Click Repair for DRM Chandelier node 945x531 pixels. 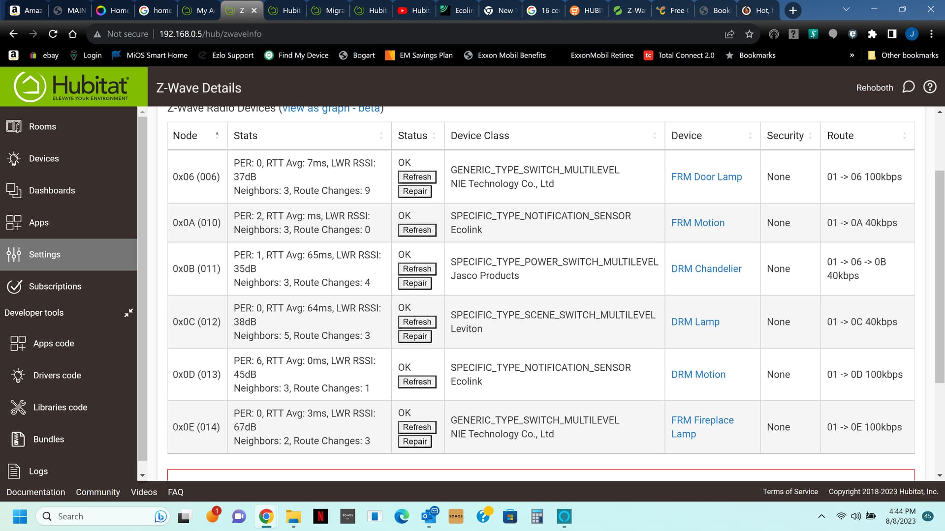point(414,283)
